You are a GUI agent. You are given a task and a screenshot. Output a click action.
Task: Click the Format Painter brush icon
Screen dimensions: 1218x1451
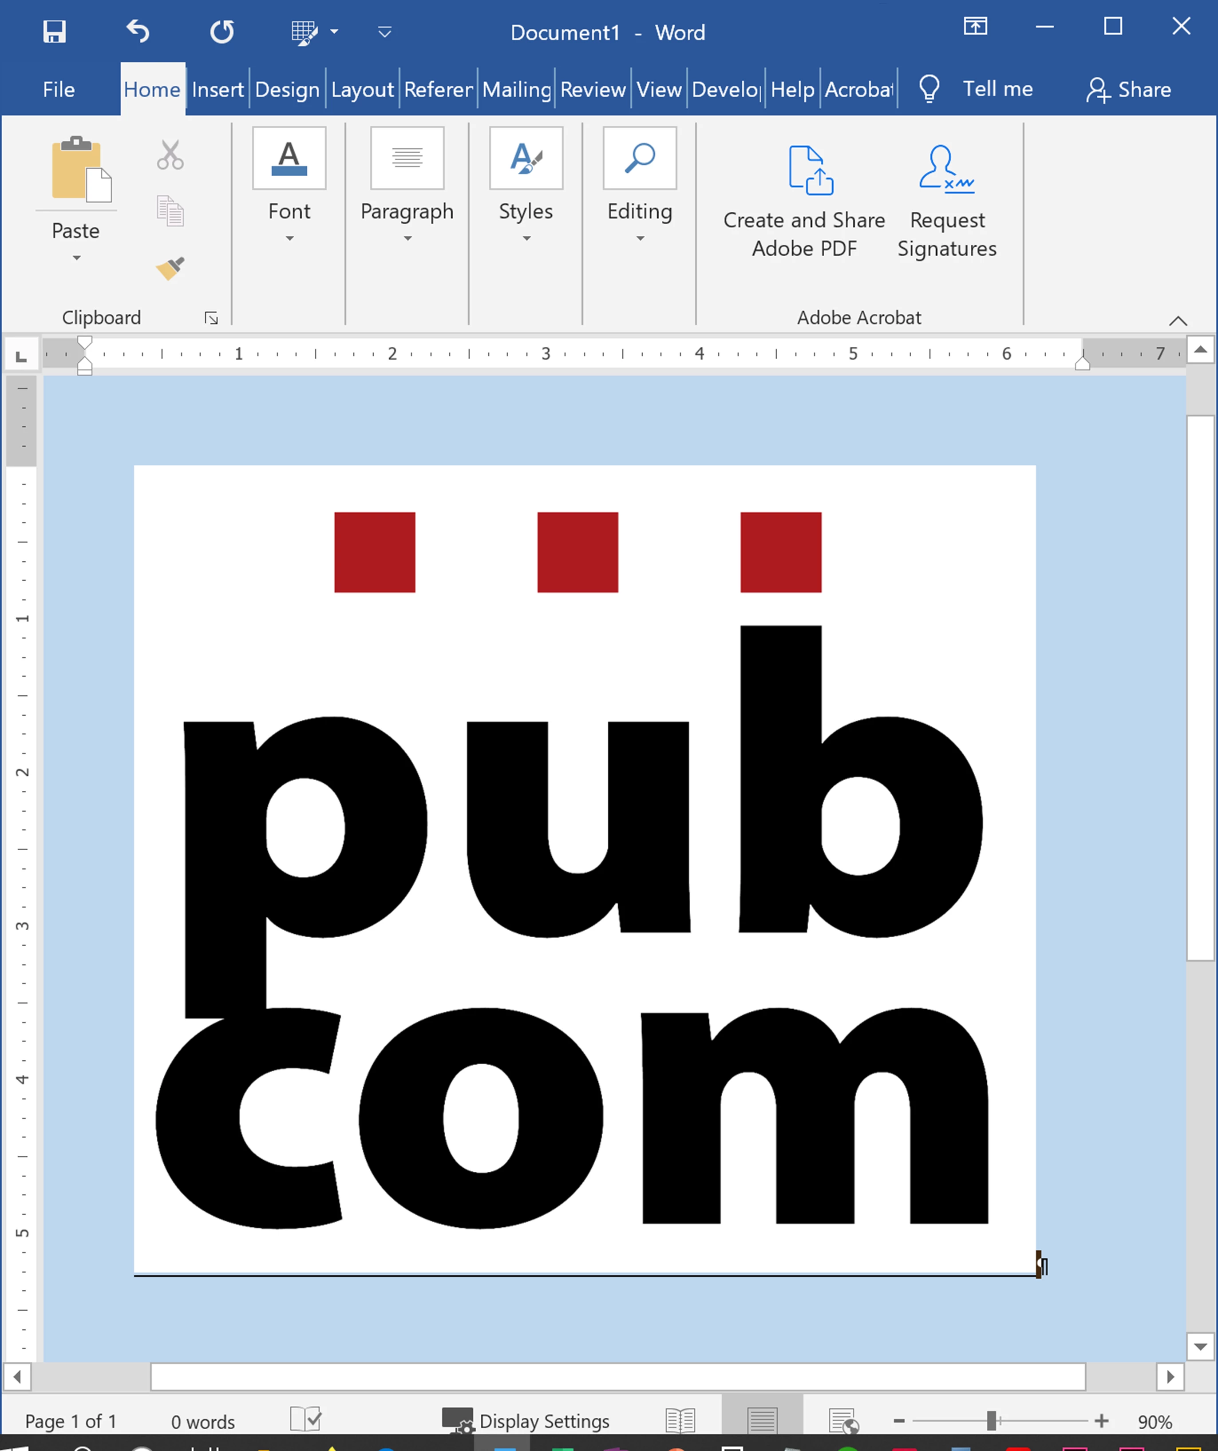point(170,268)
